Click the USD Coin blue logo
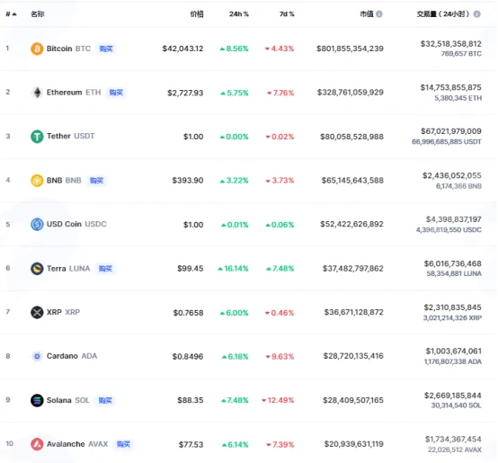 [x=37, y=224]
